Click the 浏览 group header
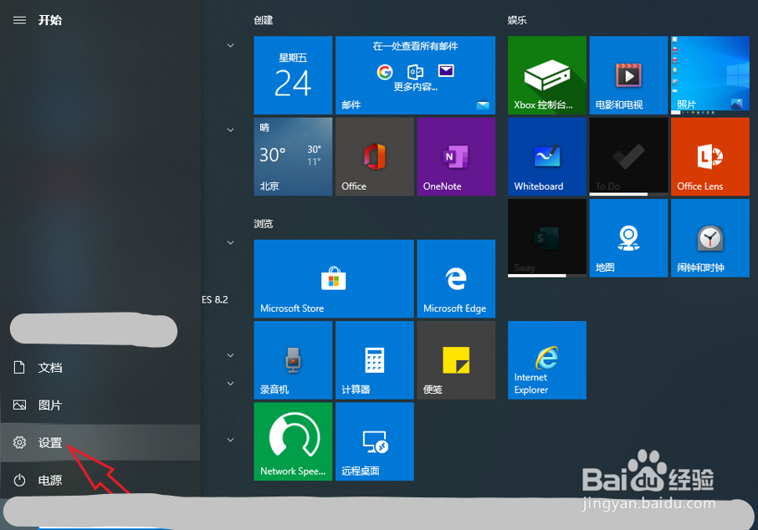This screenshot has height=530, width=758. tap(264, 224)
